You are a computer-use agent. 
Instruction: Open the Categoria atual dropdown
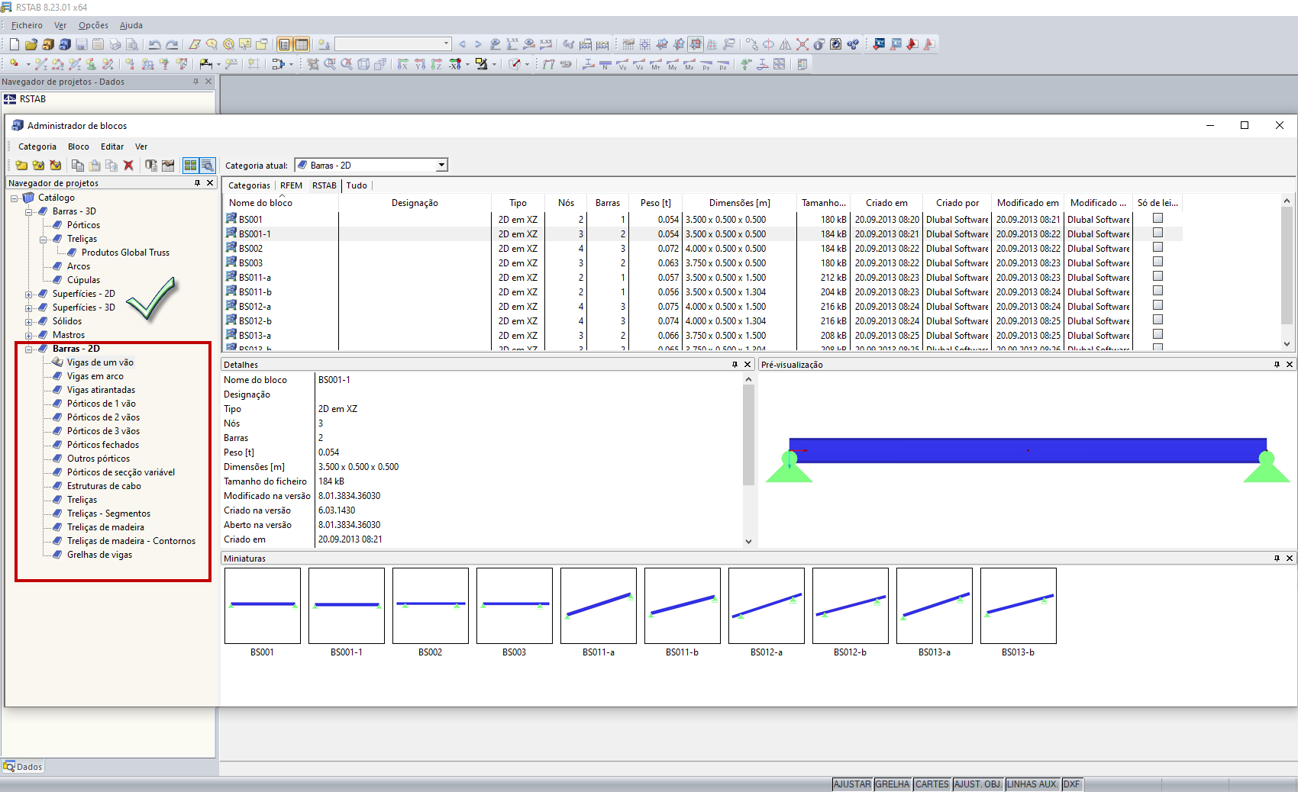click(x=441, y=166)
